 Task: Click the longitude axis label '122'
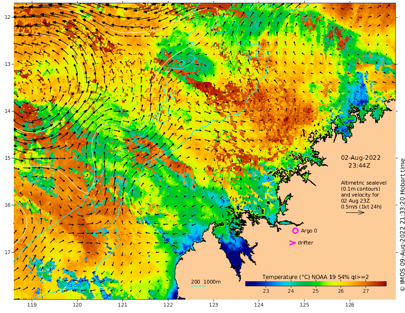click(x=168, y=305)
